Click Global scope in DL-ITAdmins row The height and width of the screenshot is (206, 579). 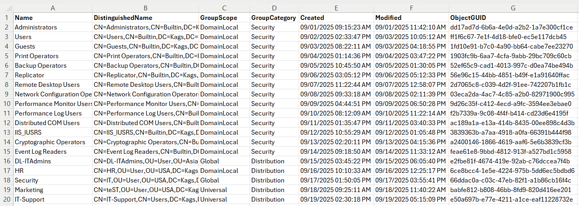click(224, 161)
